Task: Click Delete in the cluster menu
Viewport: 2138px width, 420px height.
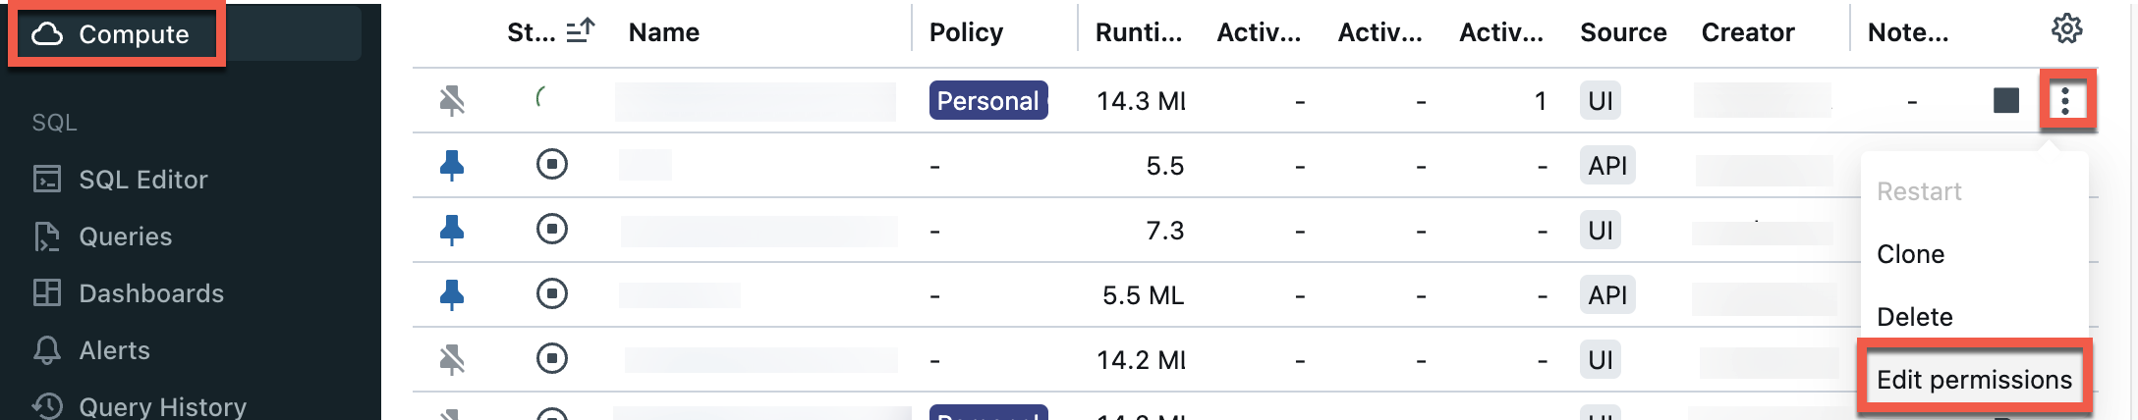Action: tap(1914, 317)
